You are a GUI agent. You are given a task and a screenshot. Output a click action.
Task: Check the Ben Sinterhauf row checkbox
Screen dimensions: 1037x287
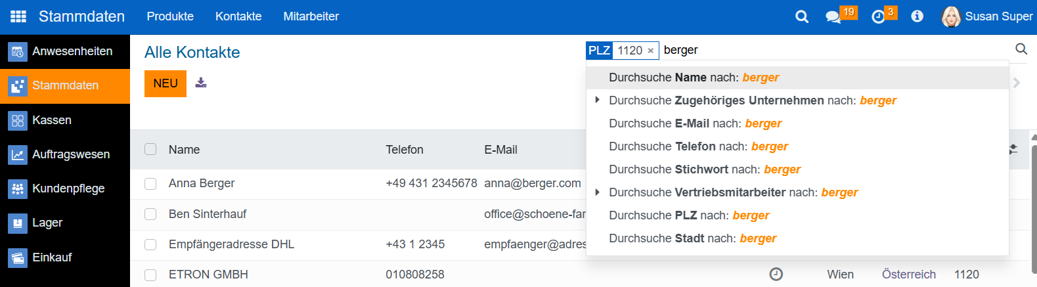tap(150, 214)
